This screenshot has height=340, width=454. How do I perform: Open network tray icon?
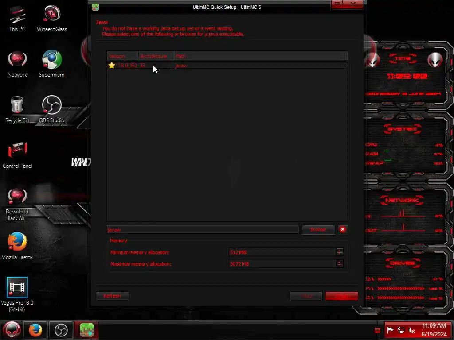[401, 330]
